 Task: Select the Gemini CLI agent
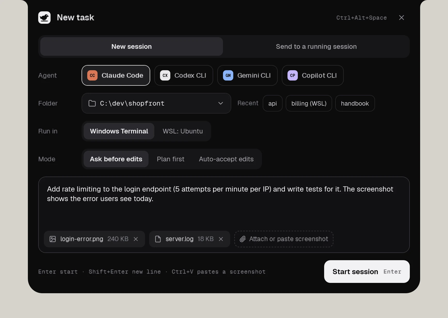(247, 75)
